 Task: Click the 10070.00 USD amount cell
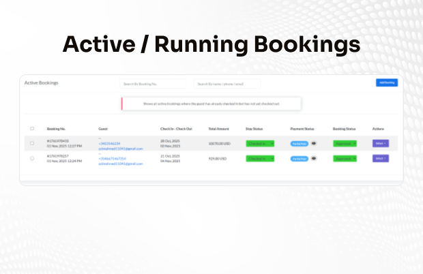pyautogui.click(x=219, y=144)
